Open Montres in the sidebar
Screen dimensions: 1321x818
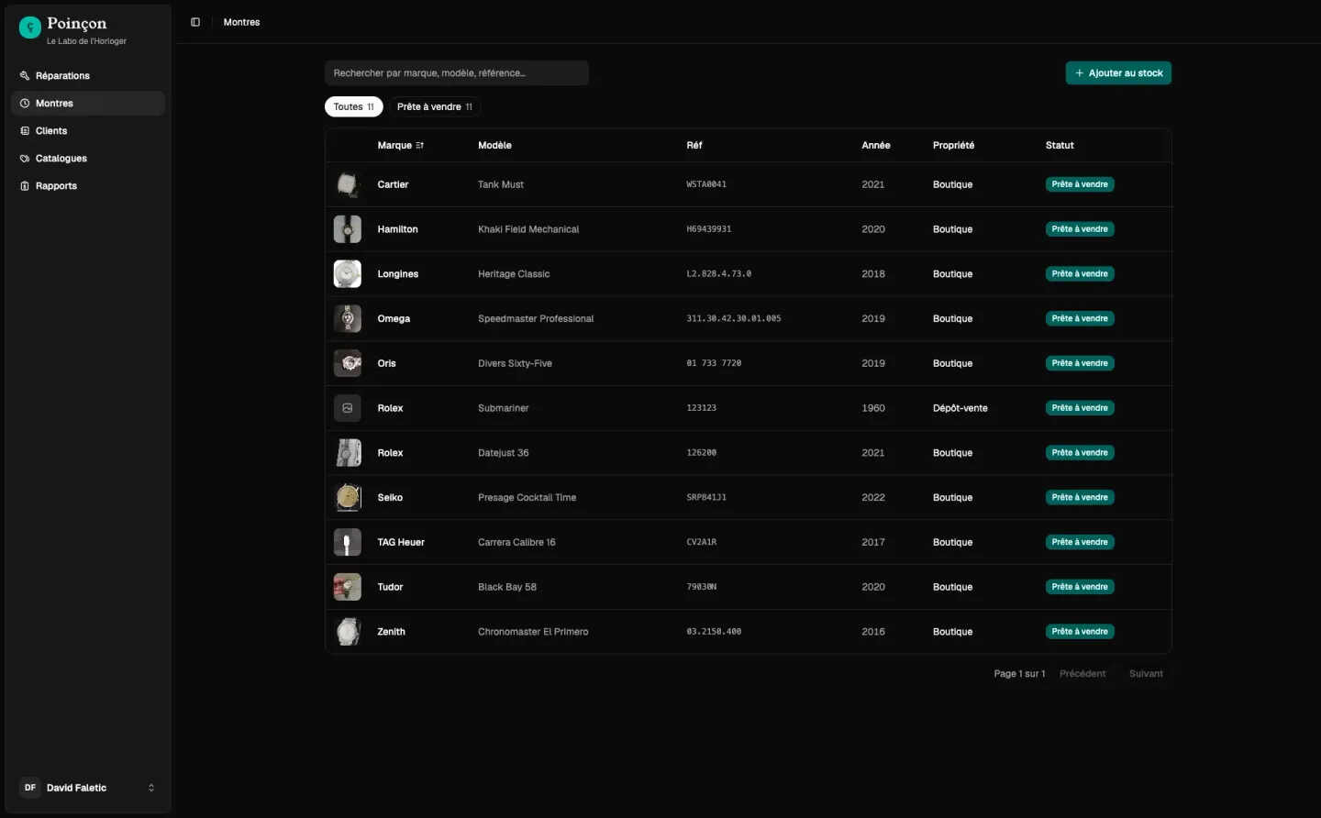88,104
